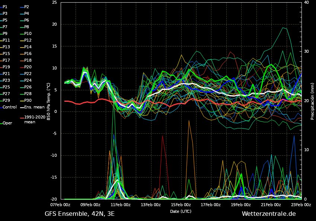Click the 23Feb 00z date label
Image resolution: width=316 pixels, height=221 pixels.
[x=301, y=205]
